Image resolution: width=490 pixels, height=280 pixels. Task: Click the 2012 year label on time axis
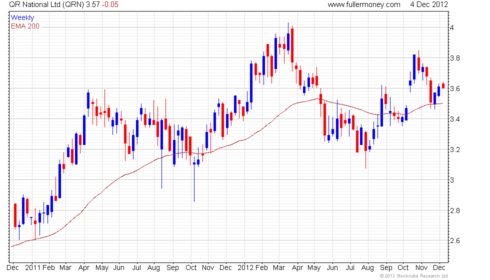point(245,268)
